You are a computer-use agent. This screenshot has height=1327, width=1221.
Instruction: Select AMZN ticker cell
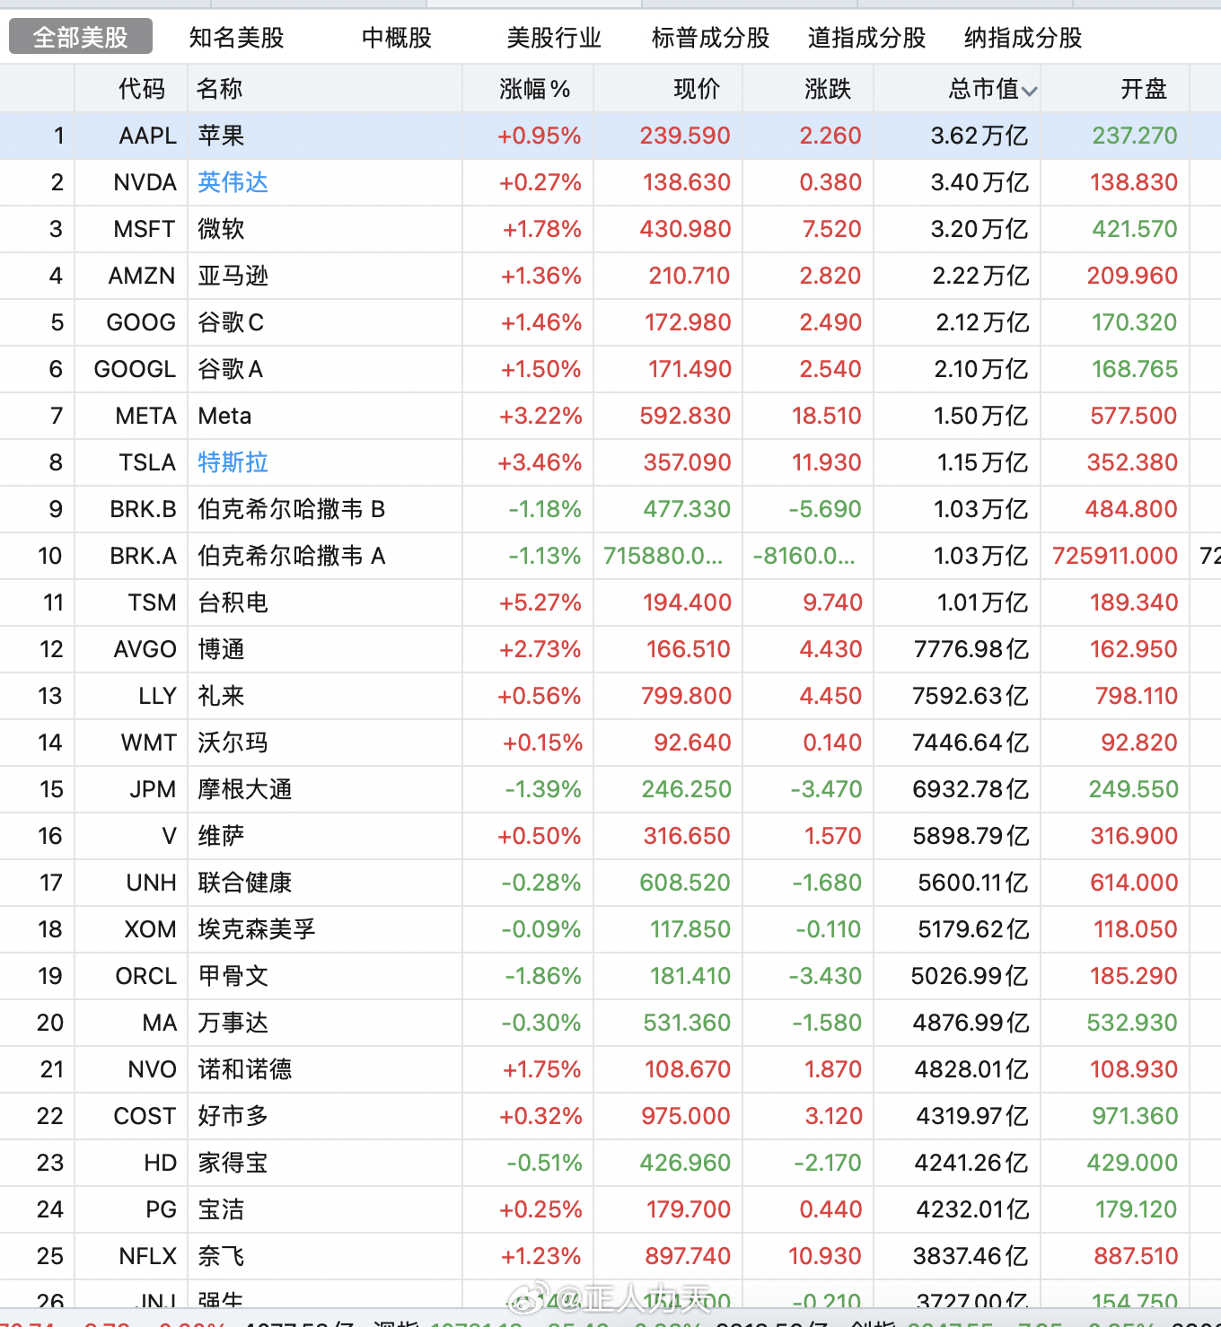coord(142,276)
